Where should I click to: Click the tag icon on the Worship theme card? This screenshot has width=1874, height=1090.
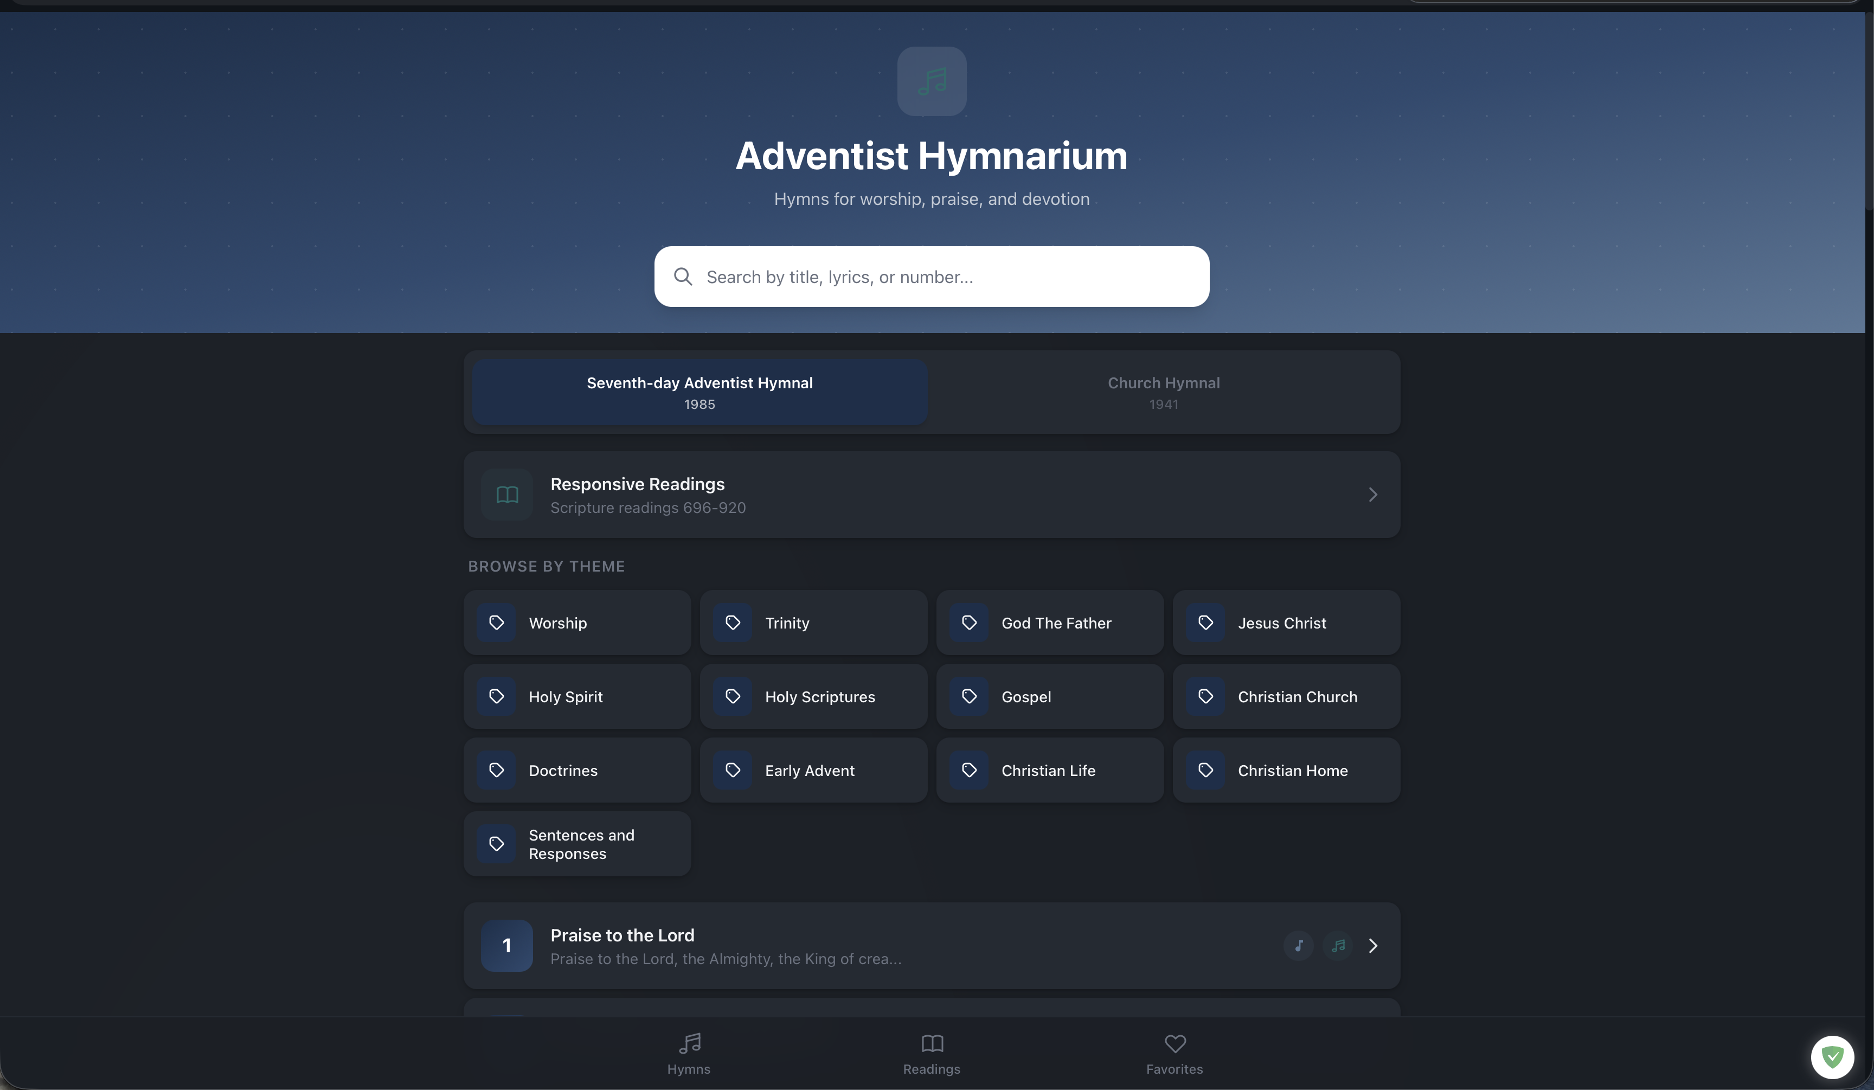(497, 623)
